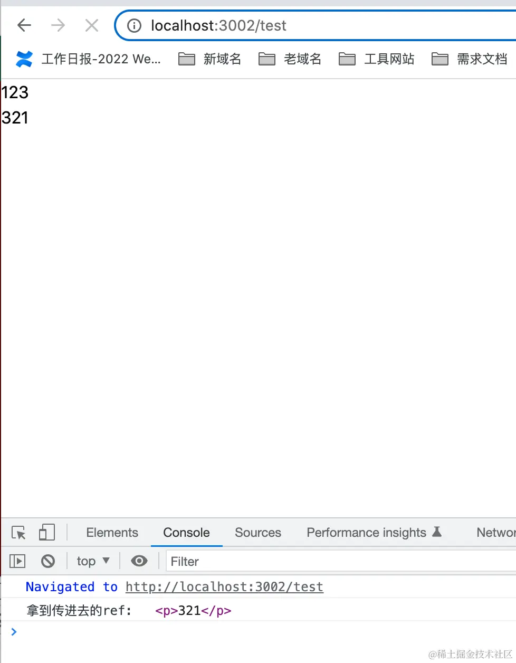Follow the http://localhost:3002/test link in console
The height and width of the screenshot is (663, 516).
tap(224, 587)
